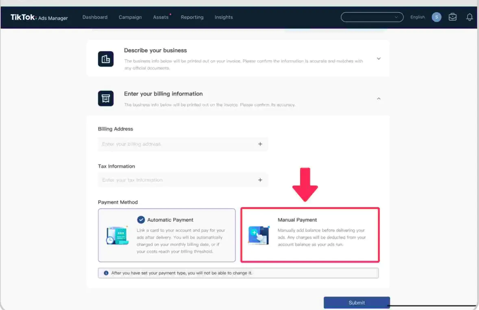Click the Manual Payment illustration
Screen dimensions: 479x310
point(259,235)
